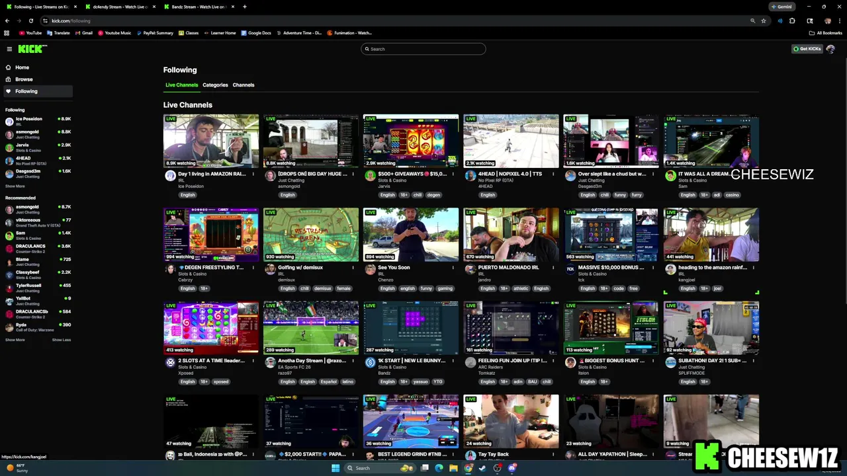Open Sam channel in Recommended list
Screen dimensions: 847x476
(x=38, y=235)
